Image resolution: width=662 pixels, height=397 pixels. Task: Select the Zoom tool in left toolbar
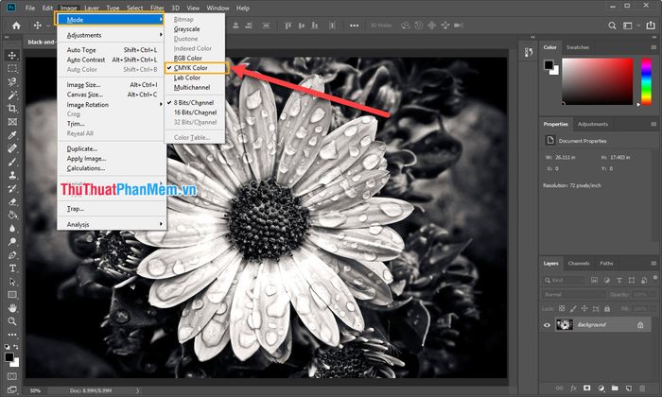(12, 321)
